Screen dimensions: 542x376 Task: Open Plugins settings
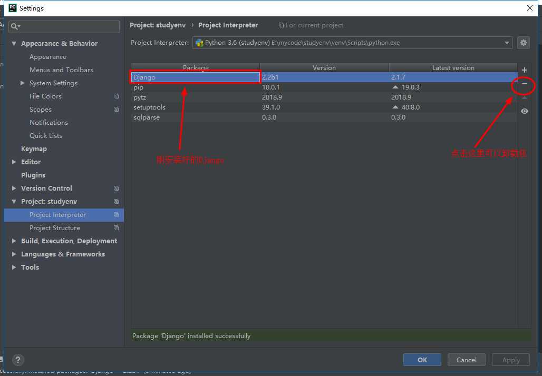[x=33, y=175]
